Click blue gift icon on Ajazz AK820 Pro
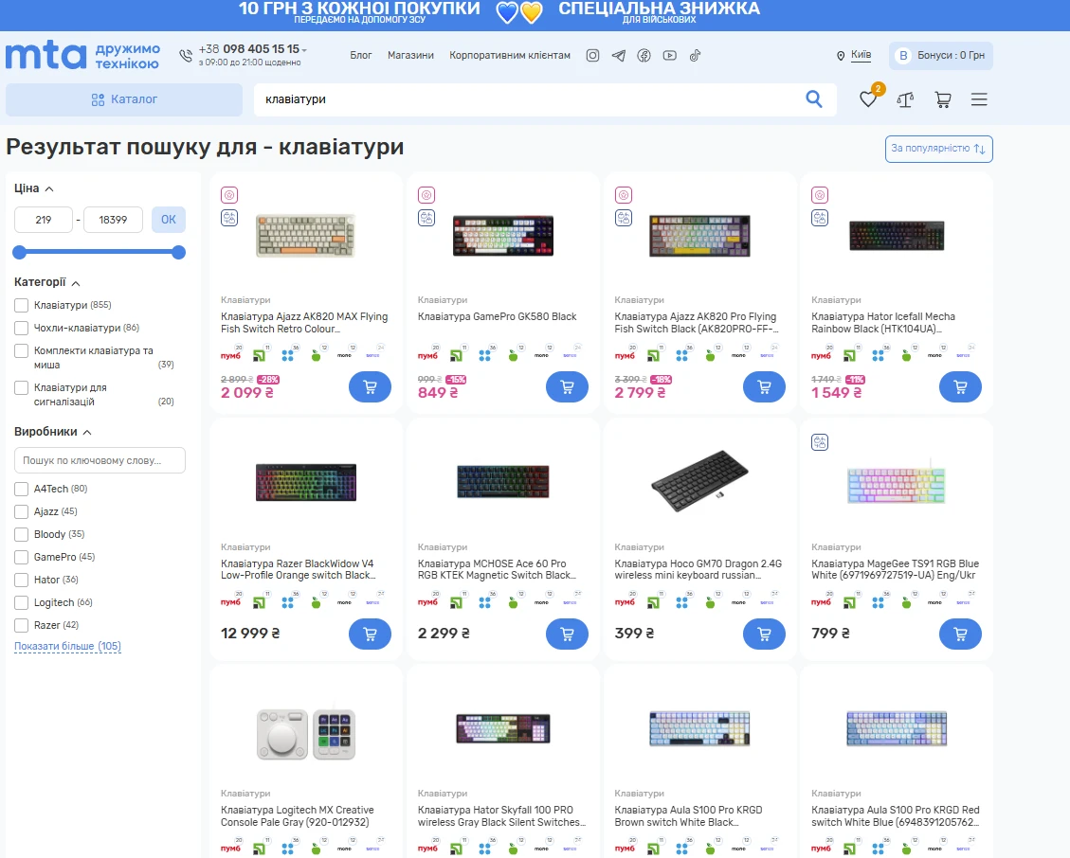 click(x=624, y=218)
